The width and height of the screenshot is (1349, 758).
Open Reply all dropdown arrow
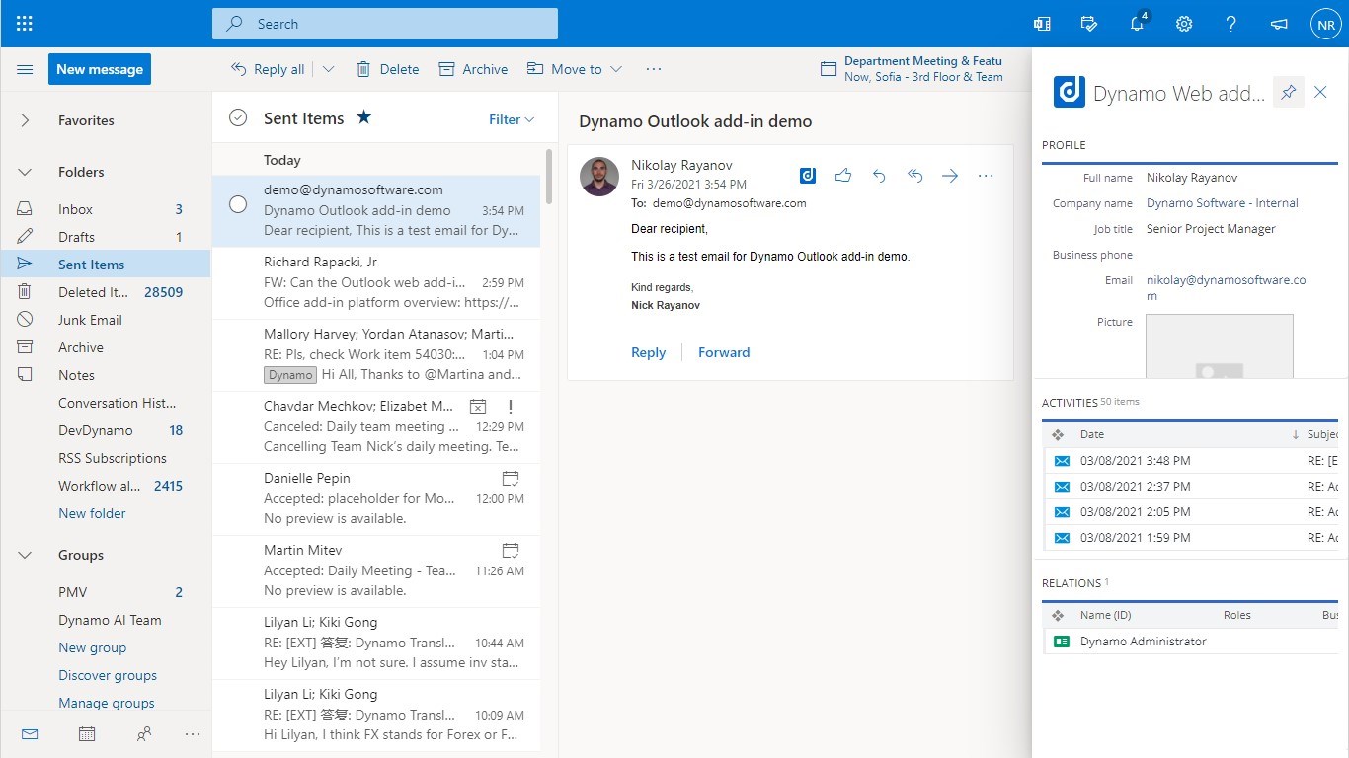point(328,69)
